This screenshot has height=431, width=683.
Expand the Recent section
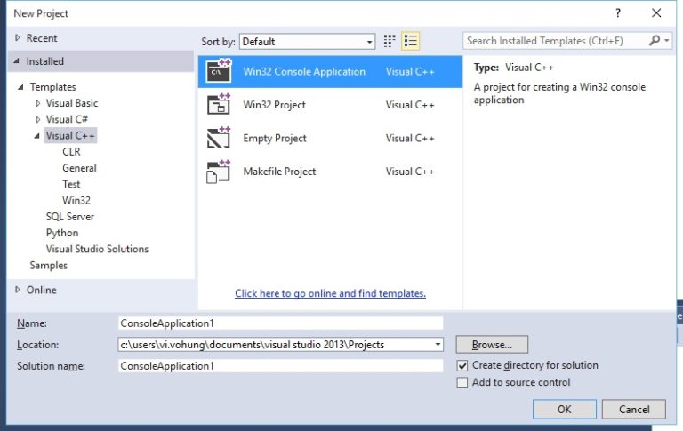[18, 38]
